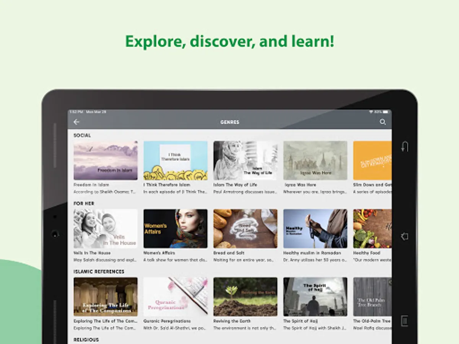The width and height of the screenshot is (459, 344).
Task: Click 'According to Sheikh Osama' description
Action: pyautogui.click(x=105, y=191)
